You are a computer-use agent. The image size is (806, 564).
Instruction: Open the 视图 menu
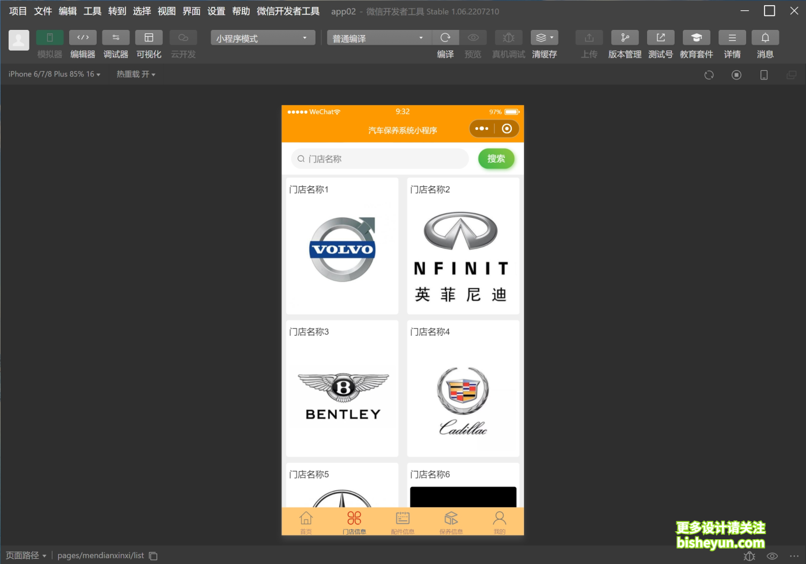pyautogui.click(x=166, y=11)
